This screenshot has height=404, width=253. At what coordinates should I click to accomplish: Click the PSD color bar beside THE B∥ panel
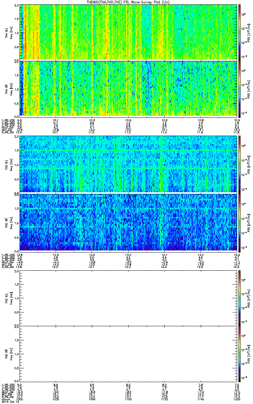240,354
